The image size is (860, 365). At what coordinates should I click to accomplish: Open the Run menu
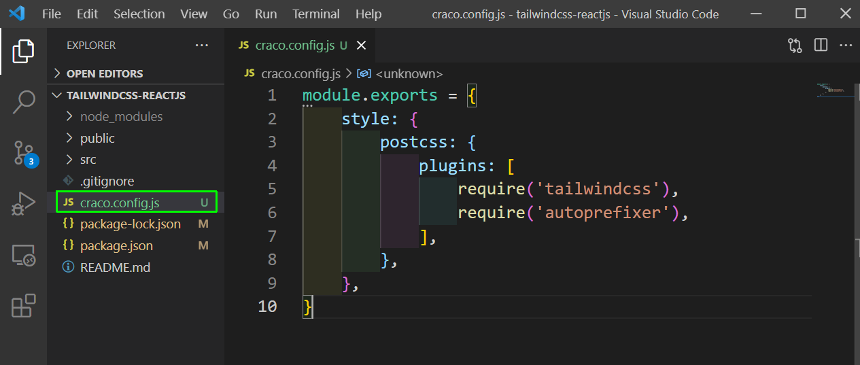(266, 14)
